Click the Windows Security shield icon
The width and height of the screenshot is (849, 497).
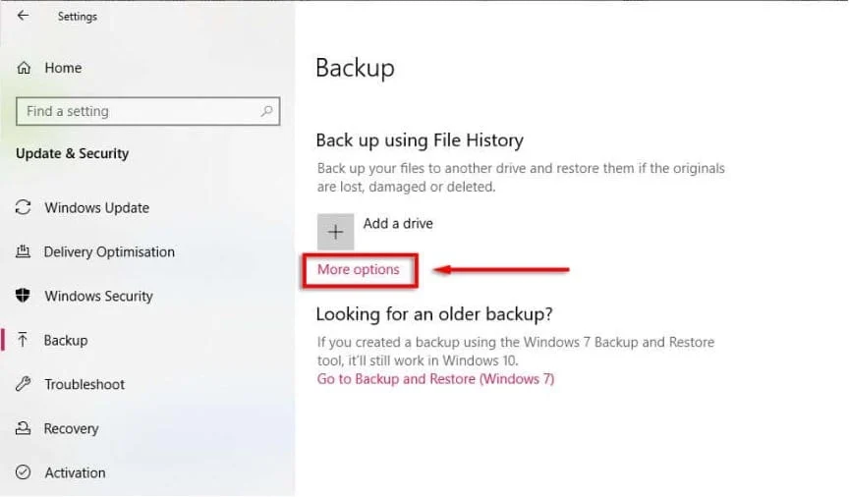point(24,297)
